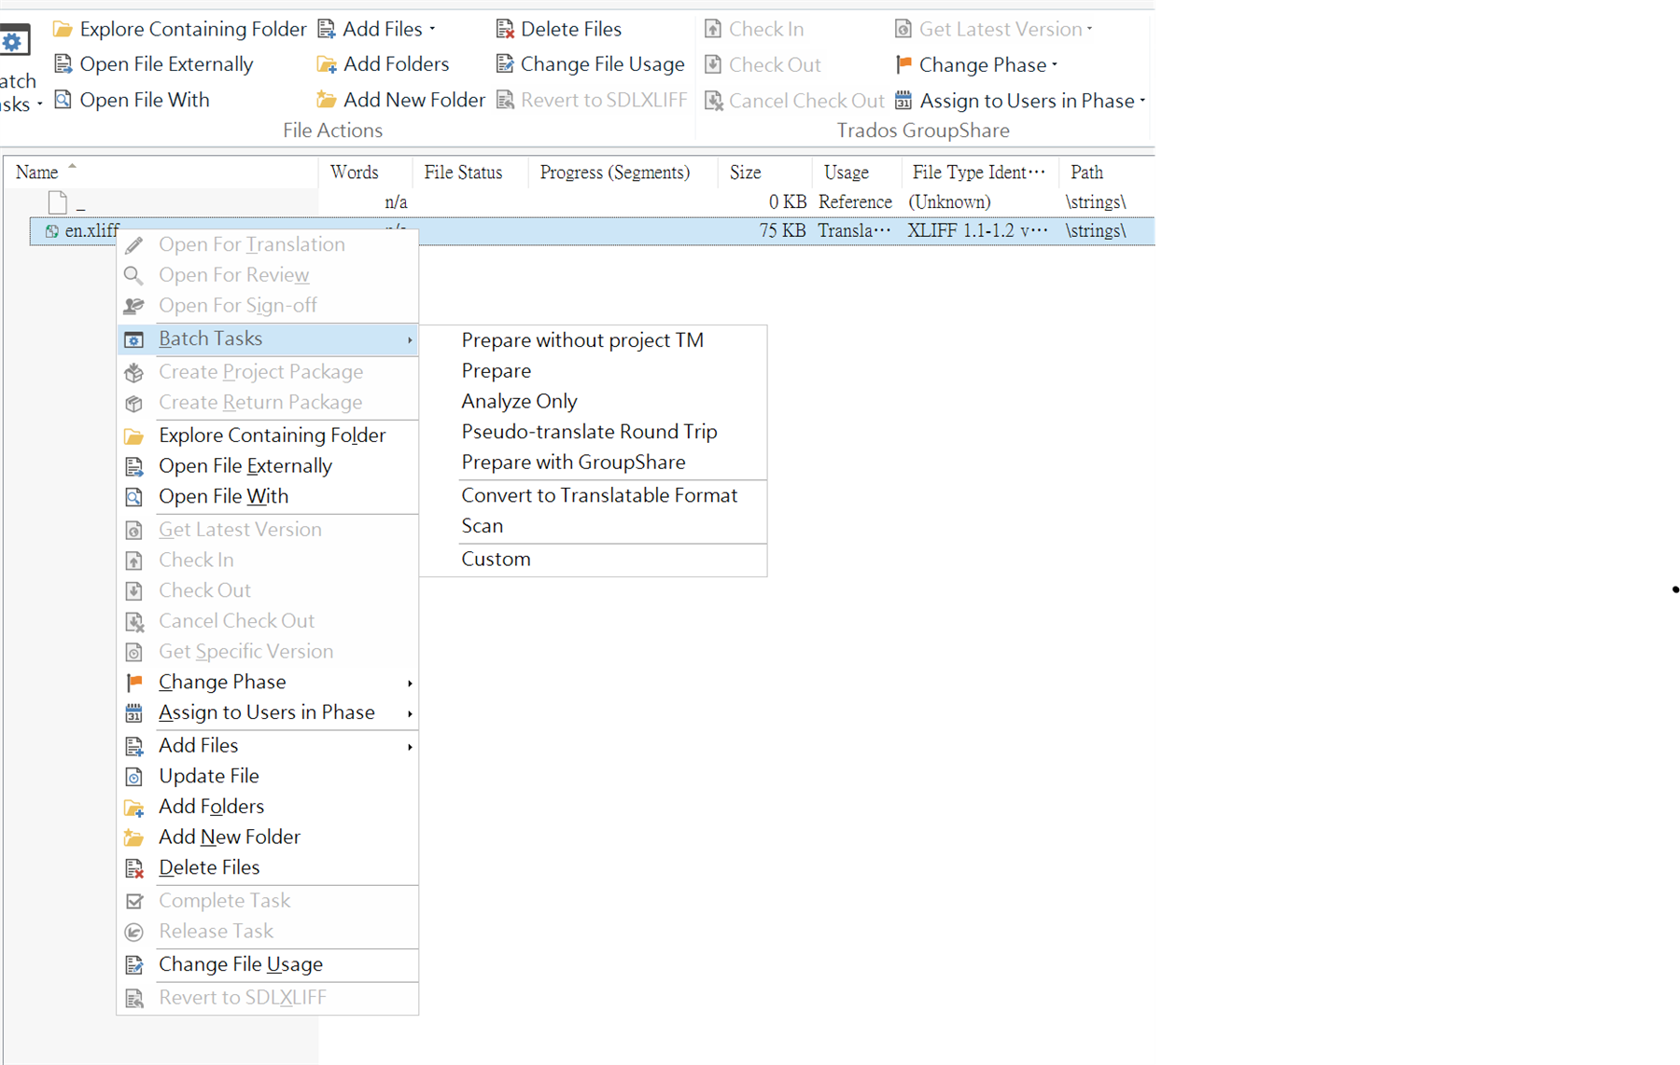The image size is (1680, 1065).
Task: Select the Assign to Users in Phase calendar icon
Action: (135, 712)
